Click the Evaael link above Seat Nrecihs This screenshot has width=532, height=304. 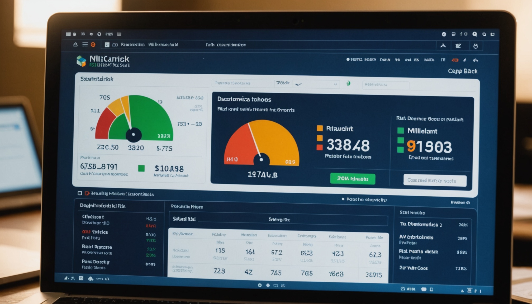tap(458, 202)
